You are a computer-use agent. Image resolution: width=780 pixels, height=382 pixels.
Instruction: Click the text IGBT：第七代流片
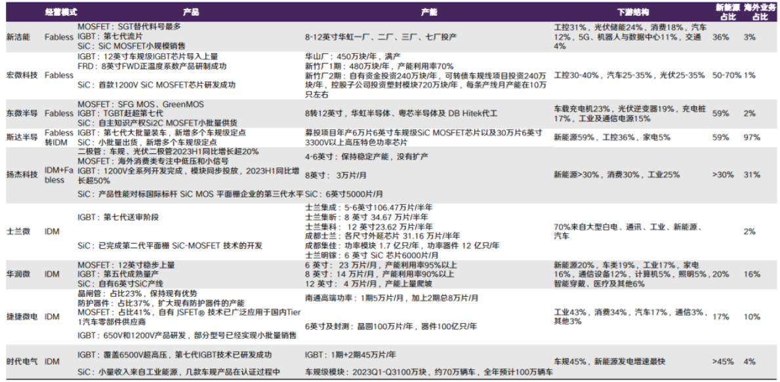[112, 36]
